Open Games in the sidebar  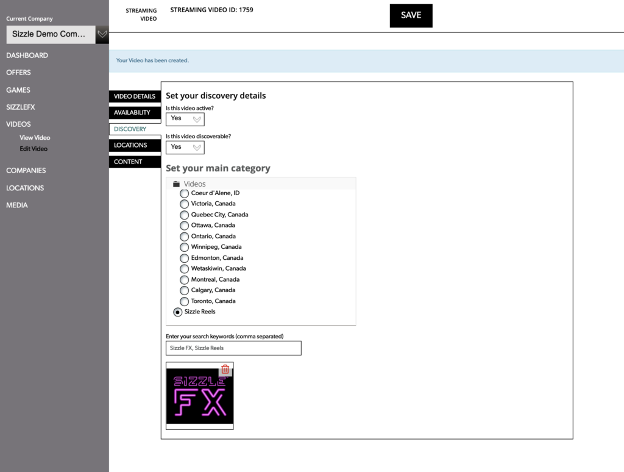[18, 90]
